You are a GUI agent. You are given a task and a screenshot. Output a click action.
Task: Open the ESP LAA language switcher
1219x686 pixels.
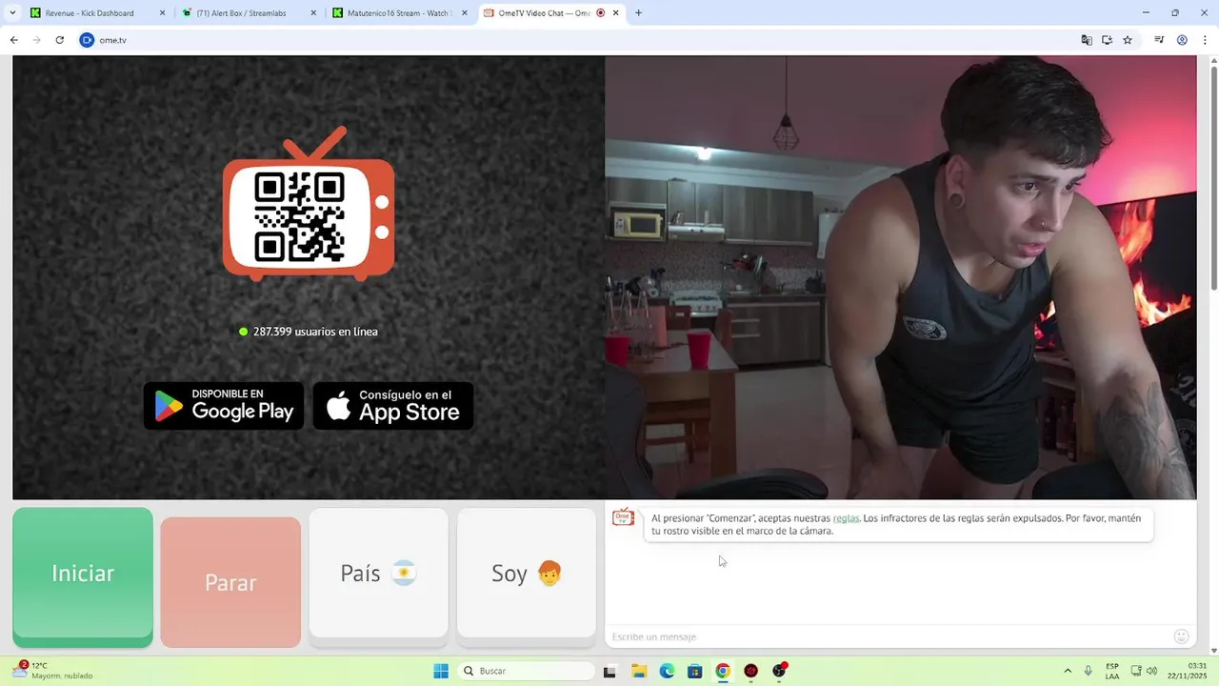(1112, 671)
